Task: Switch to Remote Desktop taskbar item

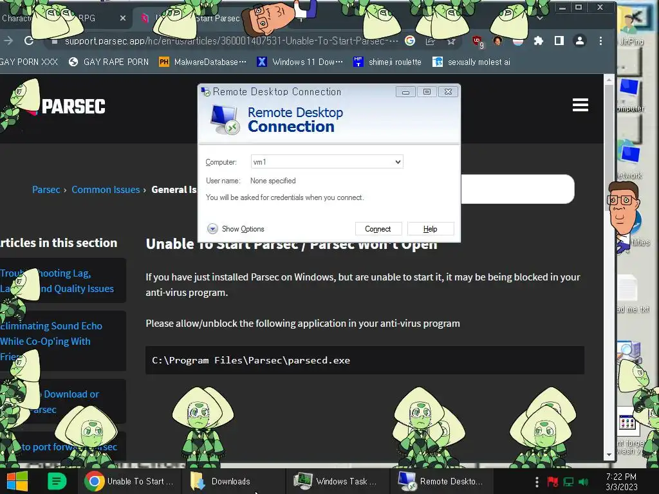Action: click(441, 481)
